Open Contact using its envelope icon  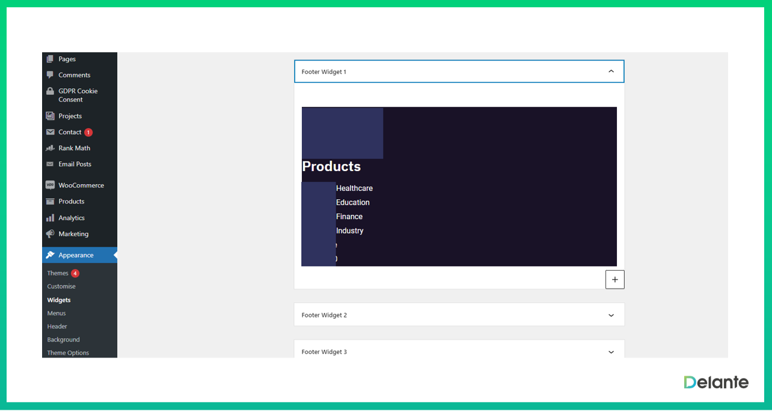coord(51,132)
